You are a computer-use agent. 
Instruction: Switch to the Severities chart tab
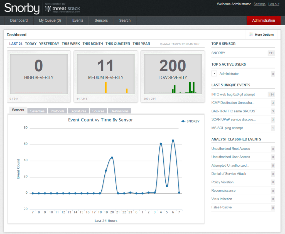pyautogui.click(x=37, y=111)
